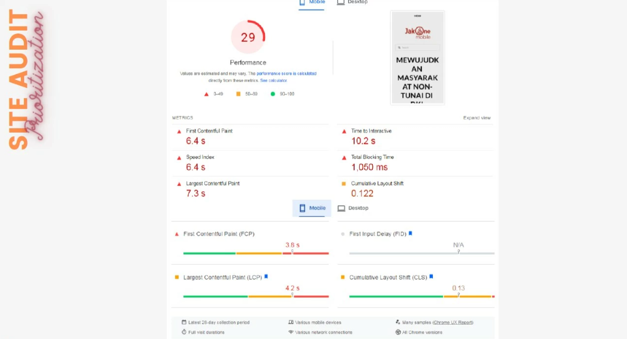The width and height of the screenshot is (627, 339).
Task: Click the FCP distribution bar showing 3.8 s
Action: click(x=256, y=254)
